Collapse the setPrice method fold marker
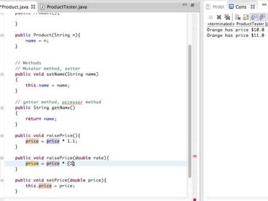This screenshot has width=268, height=201. pos(2,180)
